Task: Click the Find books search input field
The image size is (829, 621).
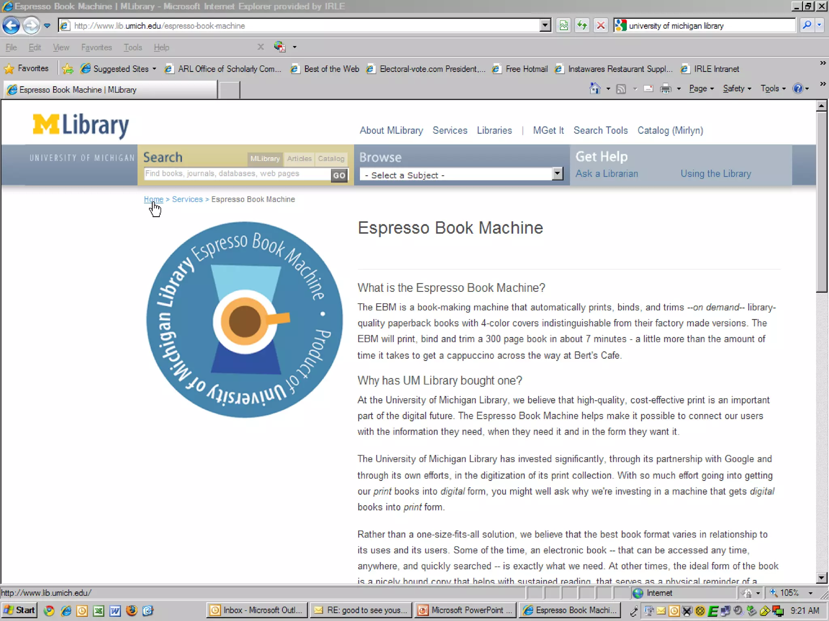Action: (237, 174)
